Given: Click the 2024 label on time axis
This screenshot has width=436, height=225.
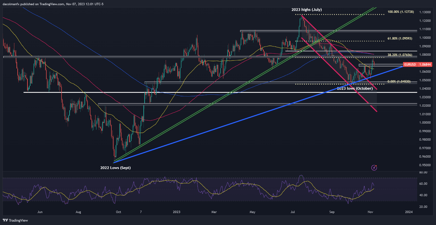Looking at the screenshot, I should [409, 212].
